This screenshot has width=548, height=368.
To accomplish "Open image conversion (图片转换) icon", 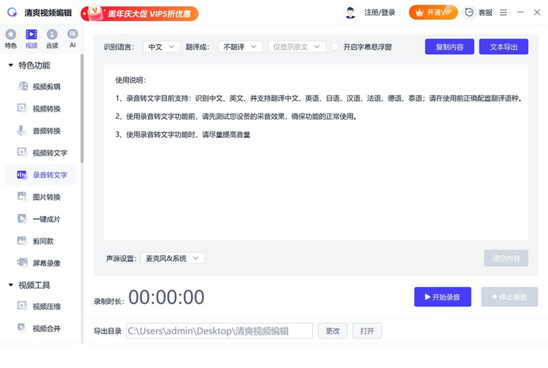I will click(22, 197).
